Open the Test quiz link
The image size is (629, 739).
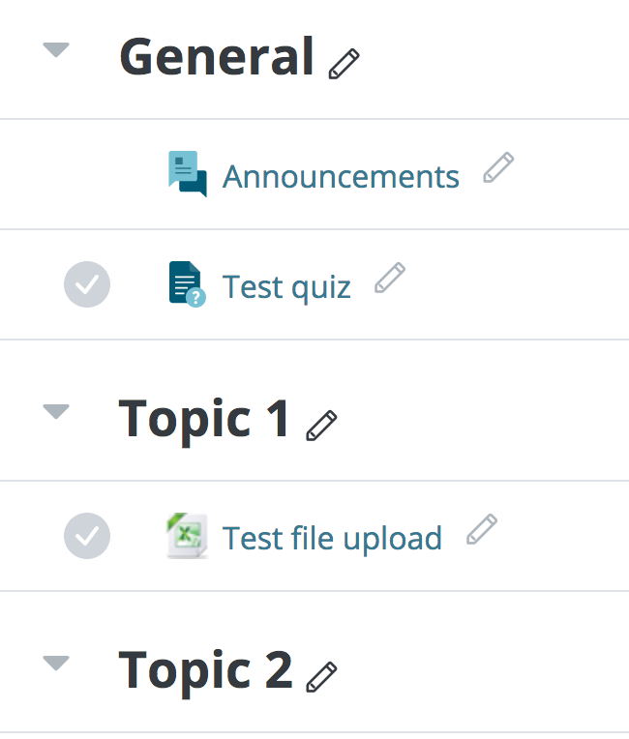coord(286,287)
